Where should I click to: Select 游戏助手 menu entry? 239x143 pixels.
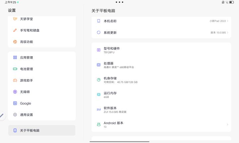coord(42,80)
